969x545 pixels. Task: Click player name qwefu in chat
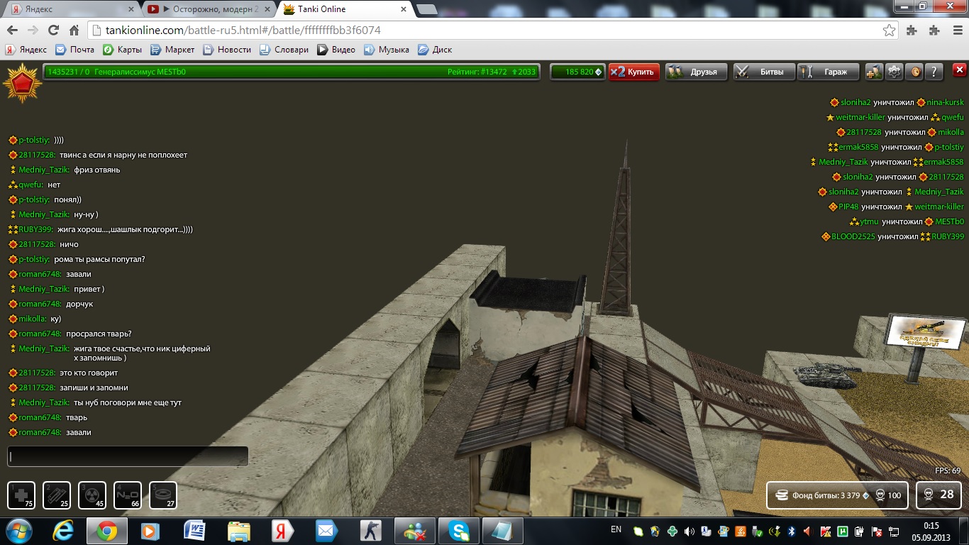[x=31, y=185]
